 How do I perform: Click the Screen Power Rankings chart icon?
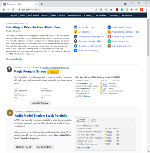(x=75, y=37)
